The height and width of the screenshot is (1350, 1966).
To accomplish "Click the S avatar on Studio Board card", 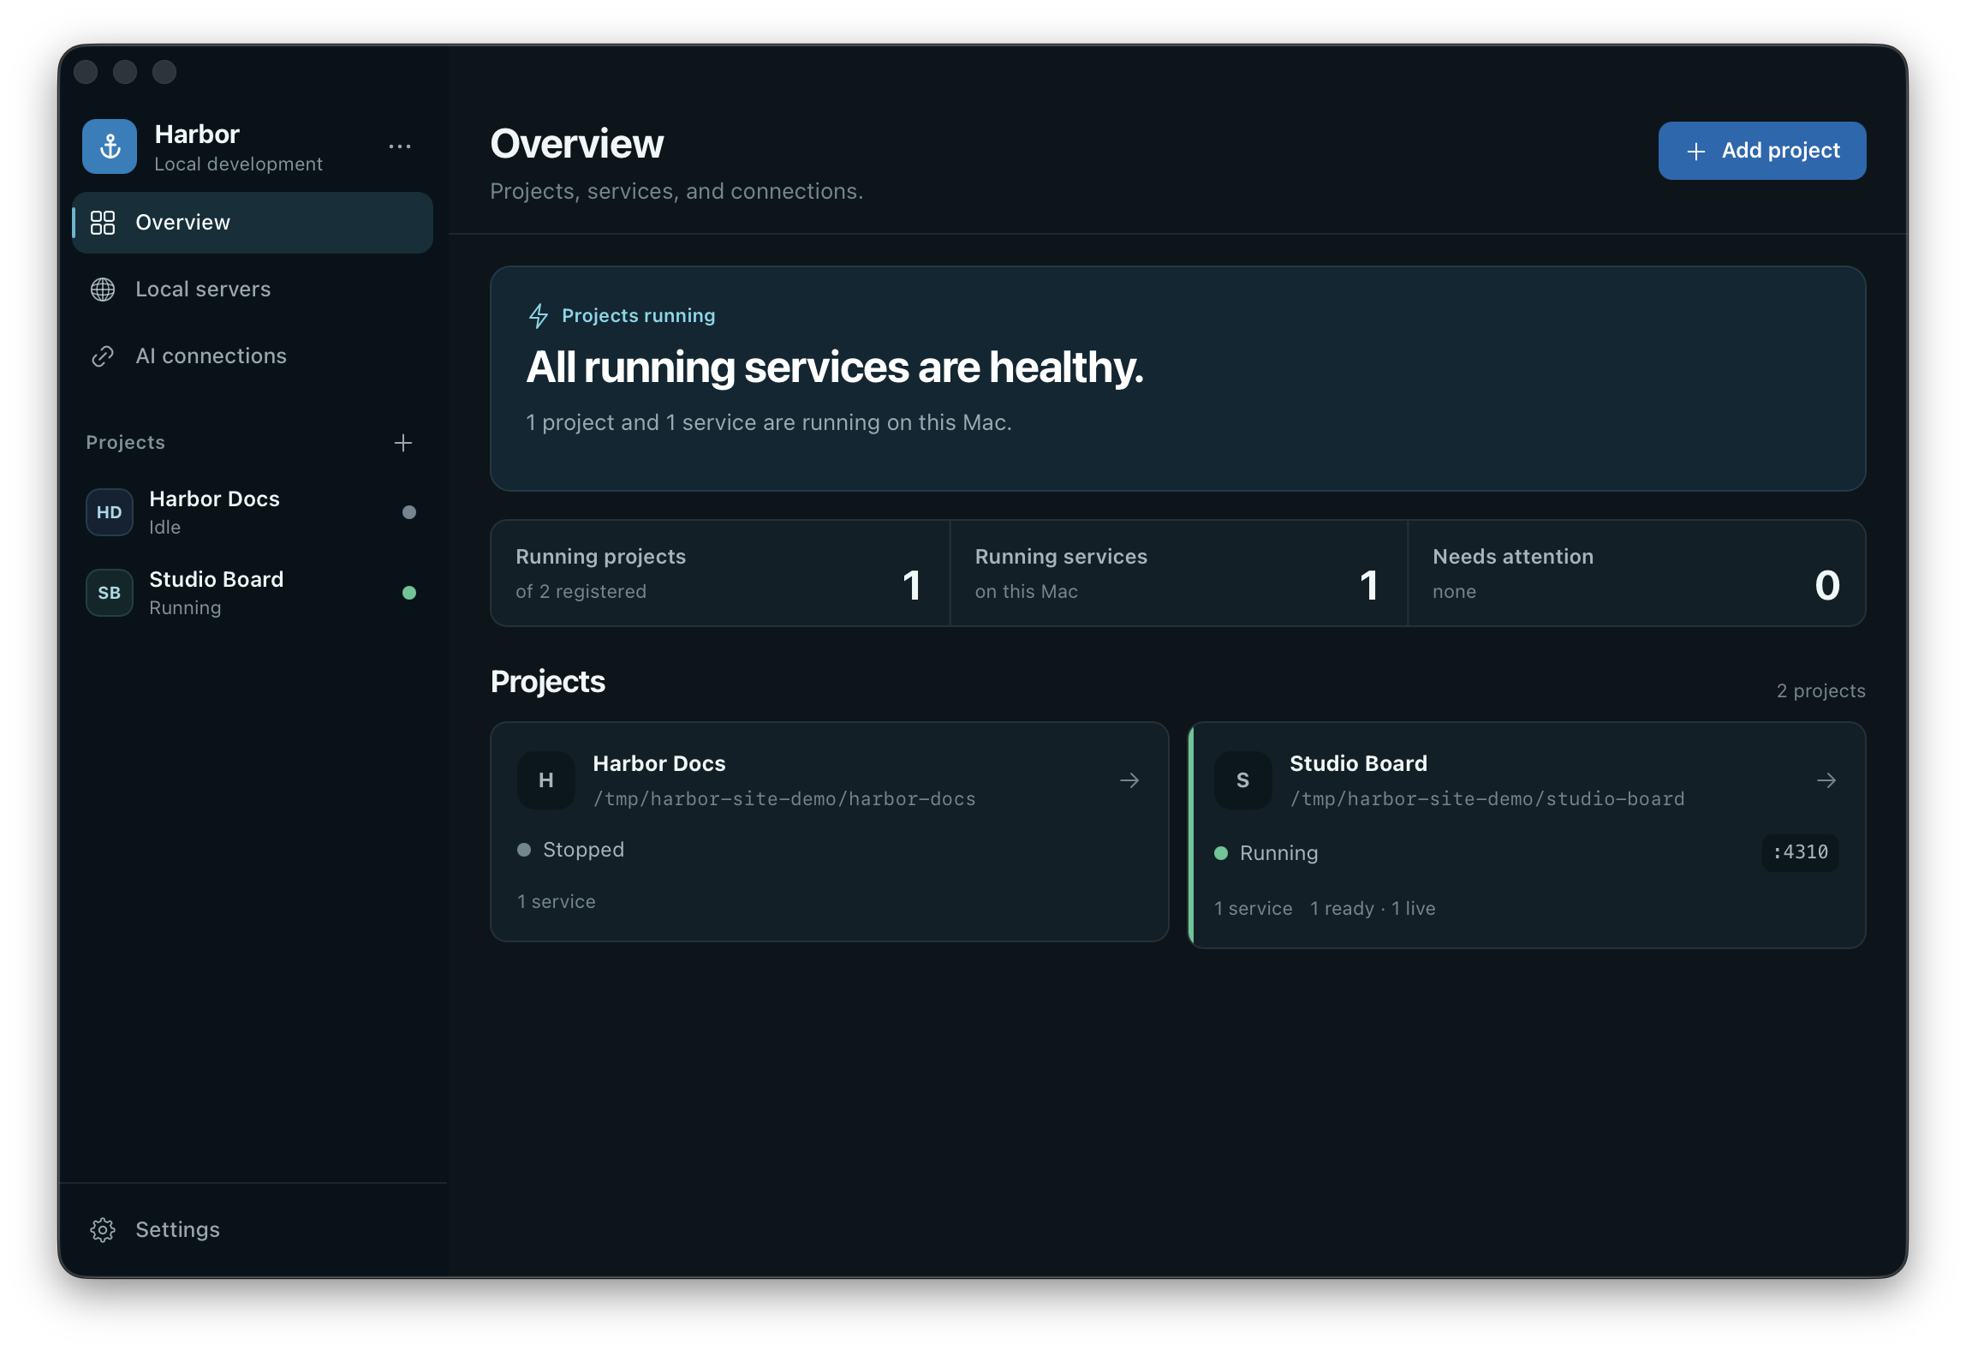I will [1243, 780].
